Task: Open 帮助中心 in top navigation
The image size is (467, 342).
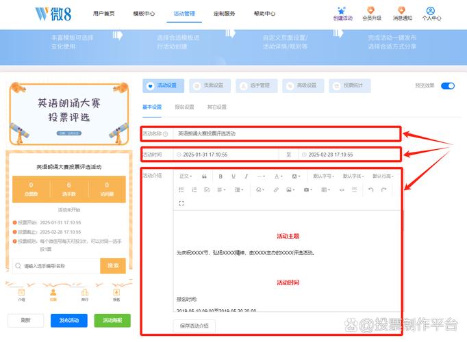Action: (264, 14)
